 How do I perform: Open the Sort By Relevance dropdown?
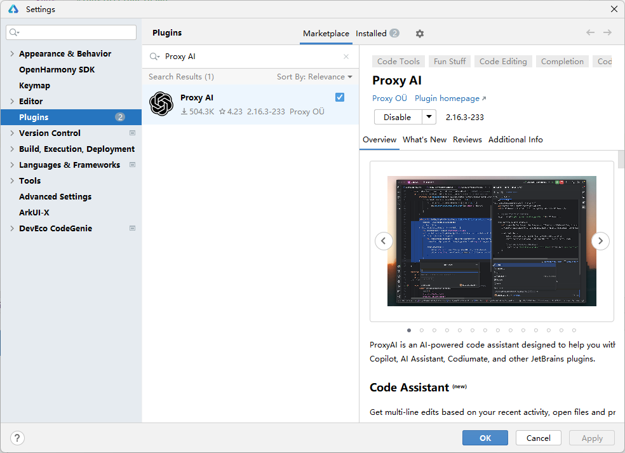click(x=314, y=77)
